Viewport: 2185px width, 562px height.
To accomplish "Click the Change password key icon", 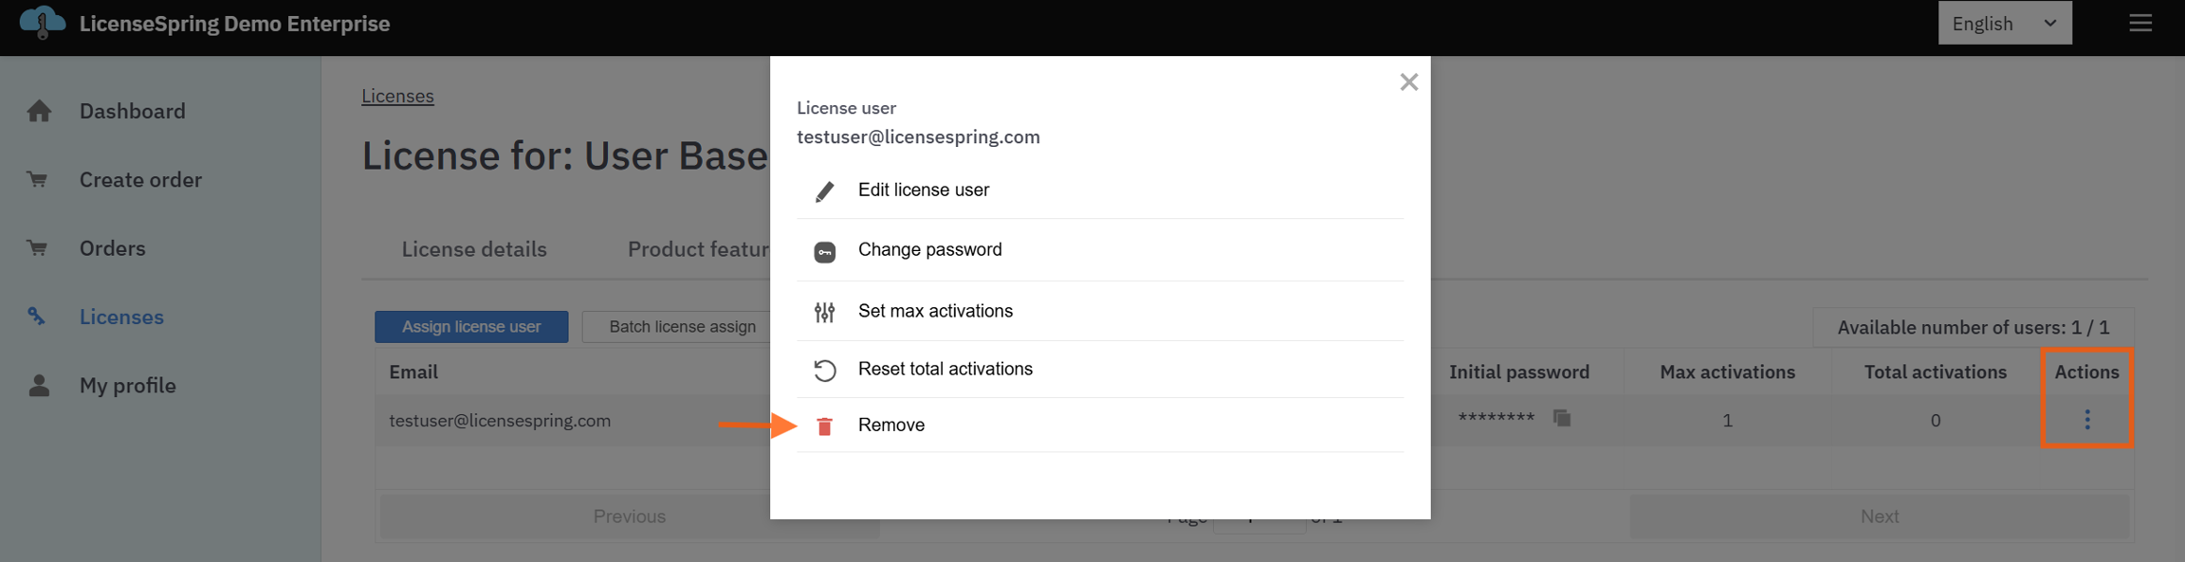I will [824, 251].
